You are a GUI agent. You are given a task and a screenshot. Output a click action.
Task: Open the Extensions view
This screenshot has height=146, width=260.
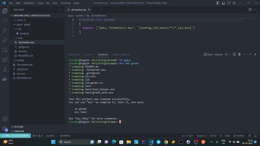pyautogui.click(x=5, y=60)
